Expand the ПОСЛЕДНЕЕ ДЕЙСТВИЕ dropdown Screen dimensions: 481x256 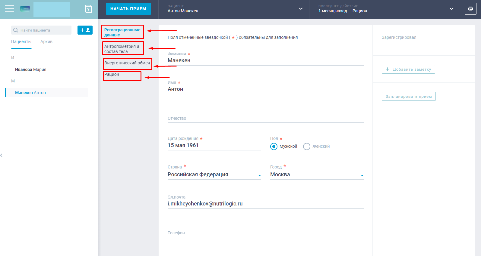[x=451, y=9]
